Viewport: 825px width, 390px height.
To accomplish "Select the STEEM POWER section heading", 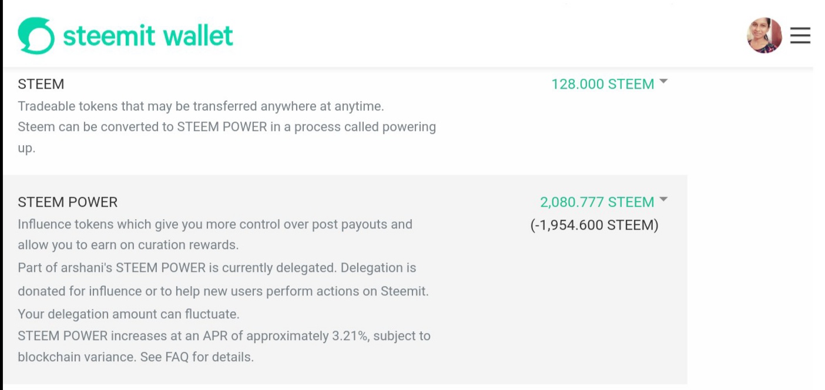I will pyautogui.click(x=68, y=202).
